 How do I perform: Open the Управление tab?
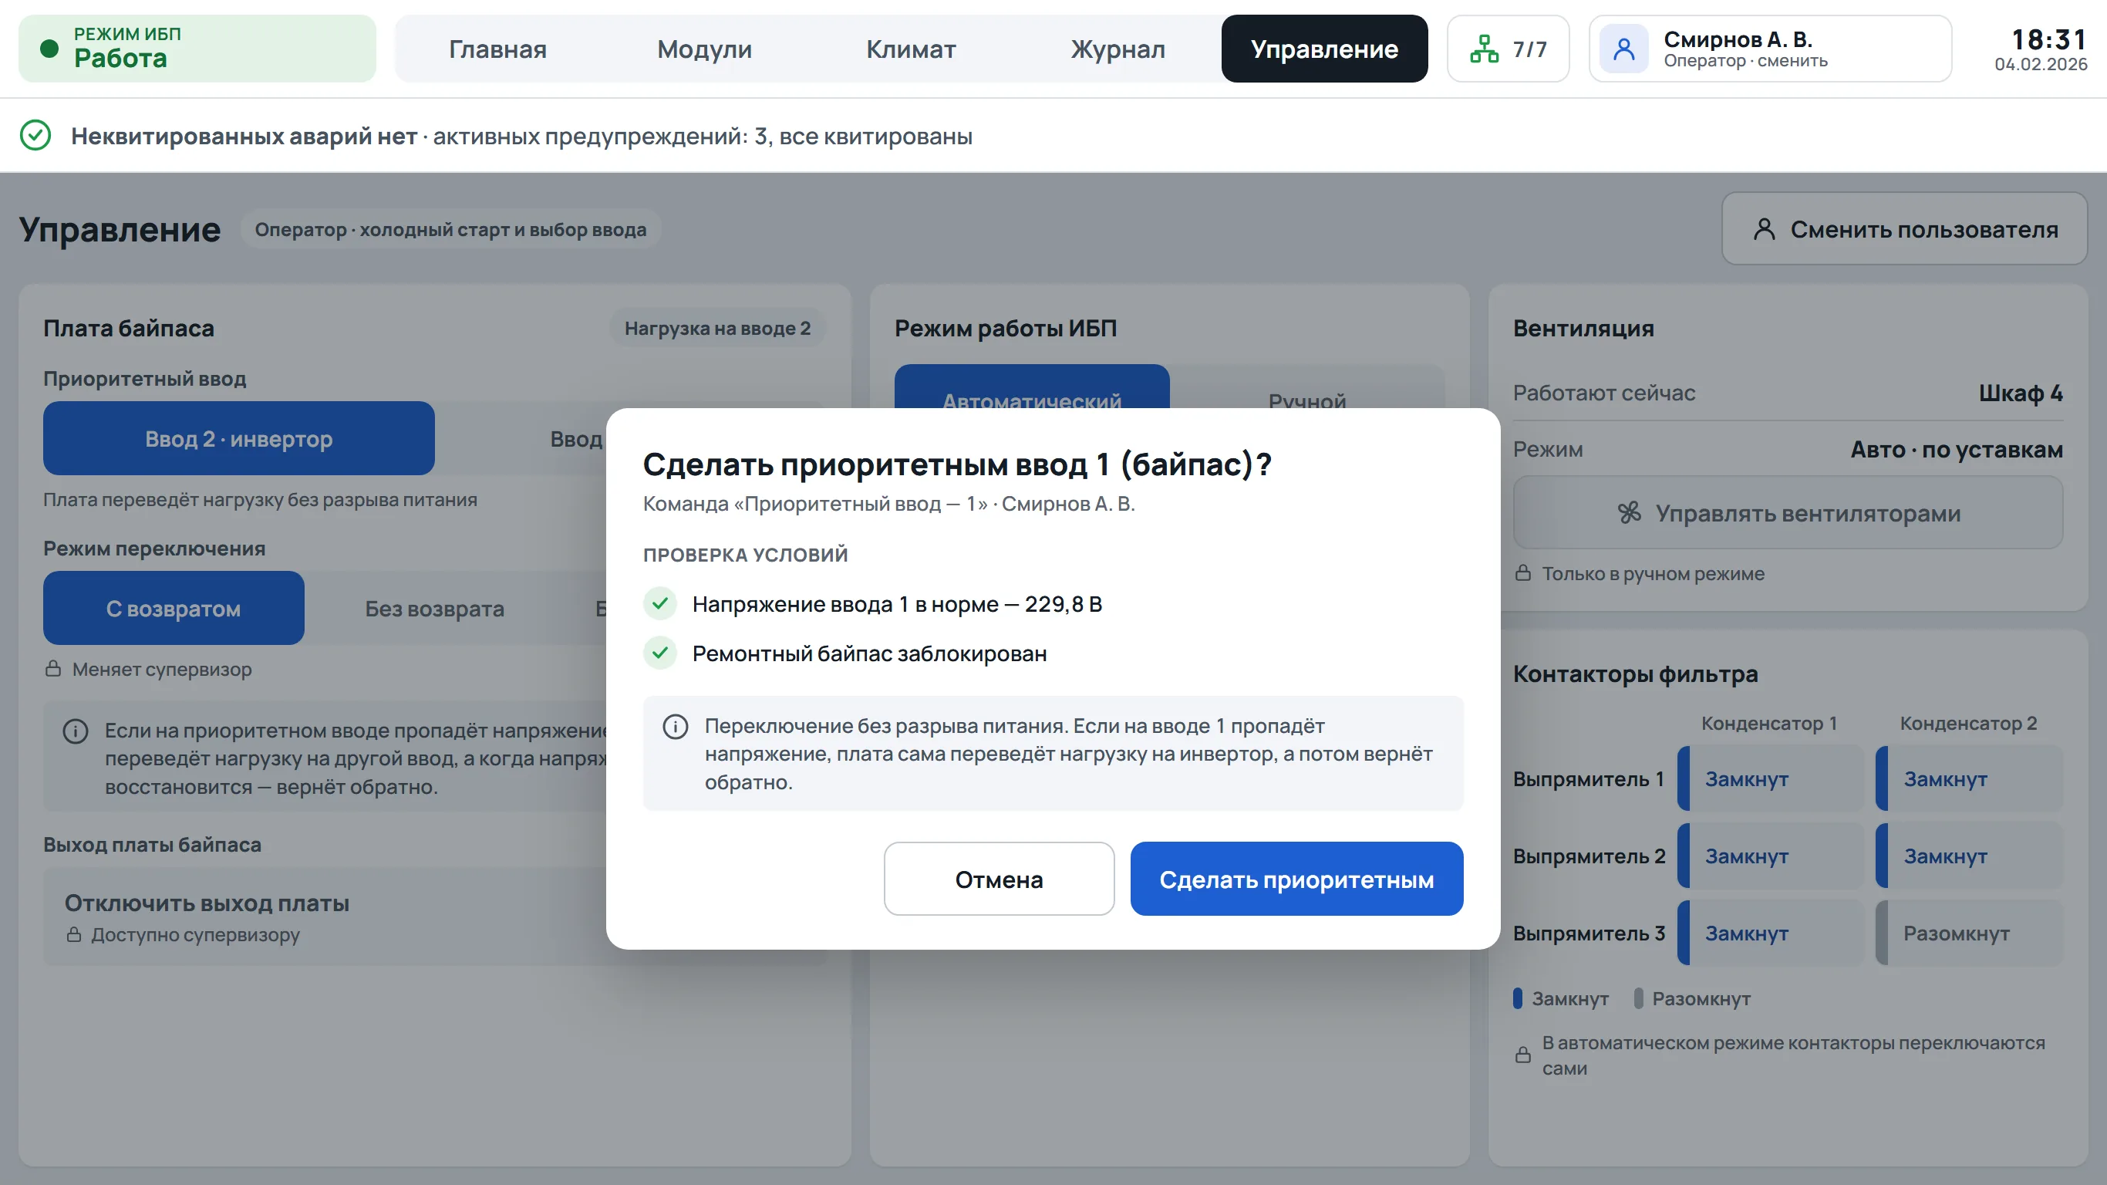[x=1324, y=49]
